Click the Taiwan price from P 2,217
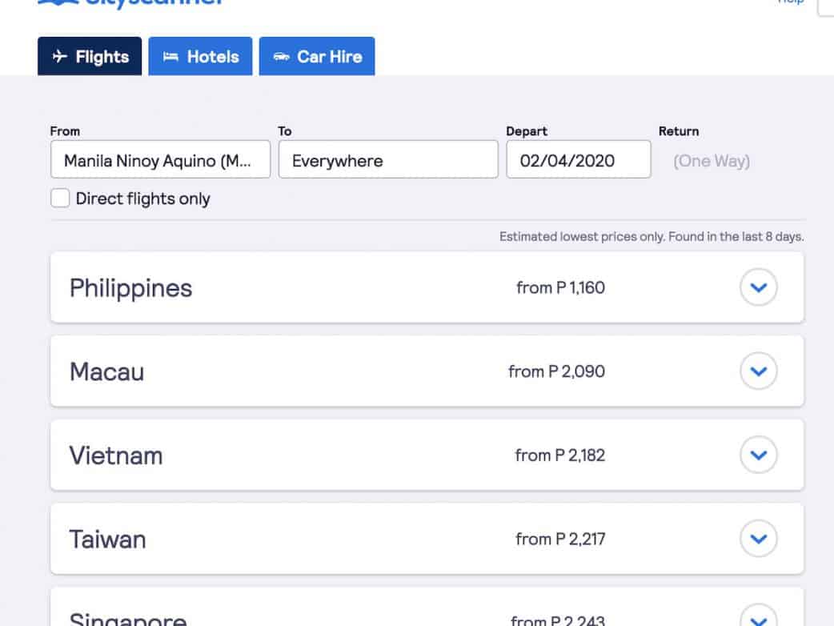This screenshot has width=834, height=626. click(560, 539)
